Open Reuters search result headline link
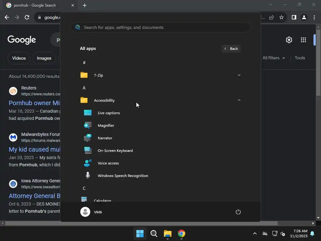 tap(34, 103)
